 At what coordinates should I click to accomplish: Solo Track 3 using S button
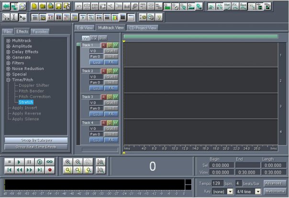coord(110,97)
